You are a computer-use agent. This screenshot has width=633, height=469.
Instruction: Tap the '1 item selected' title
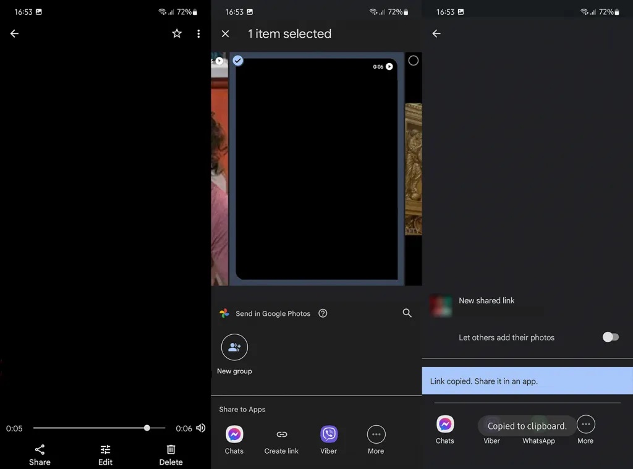pyautogui.click(x=289, y=34)
